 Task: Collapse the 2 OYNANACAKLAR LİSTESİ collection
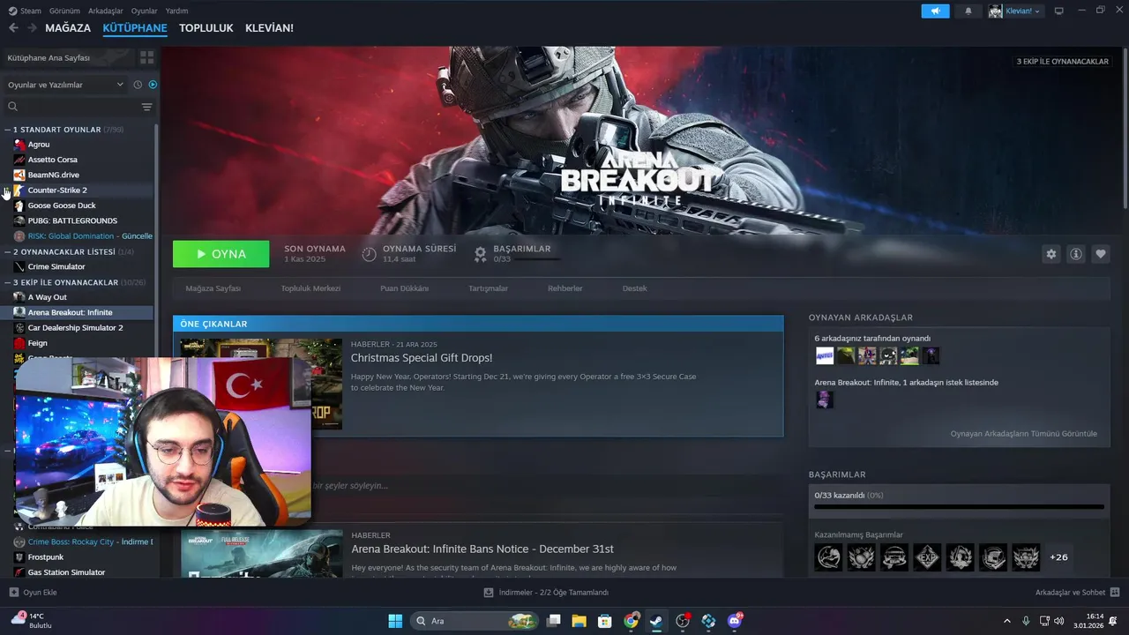click(x=8, y=251)
